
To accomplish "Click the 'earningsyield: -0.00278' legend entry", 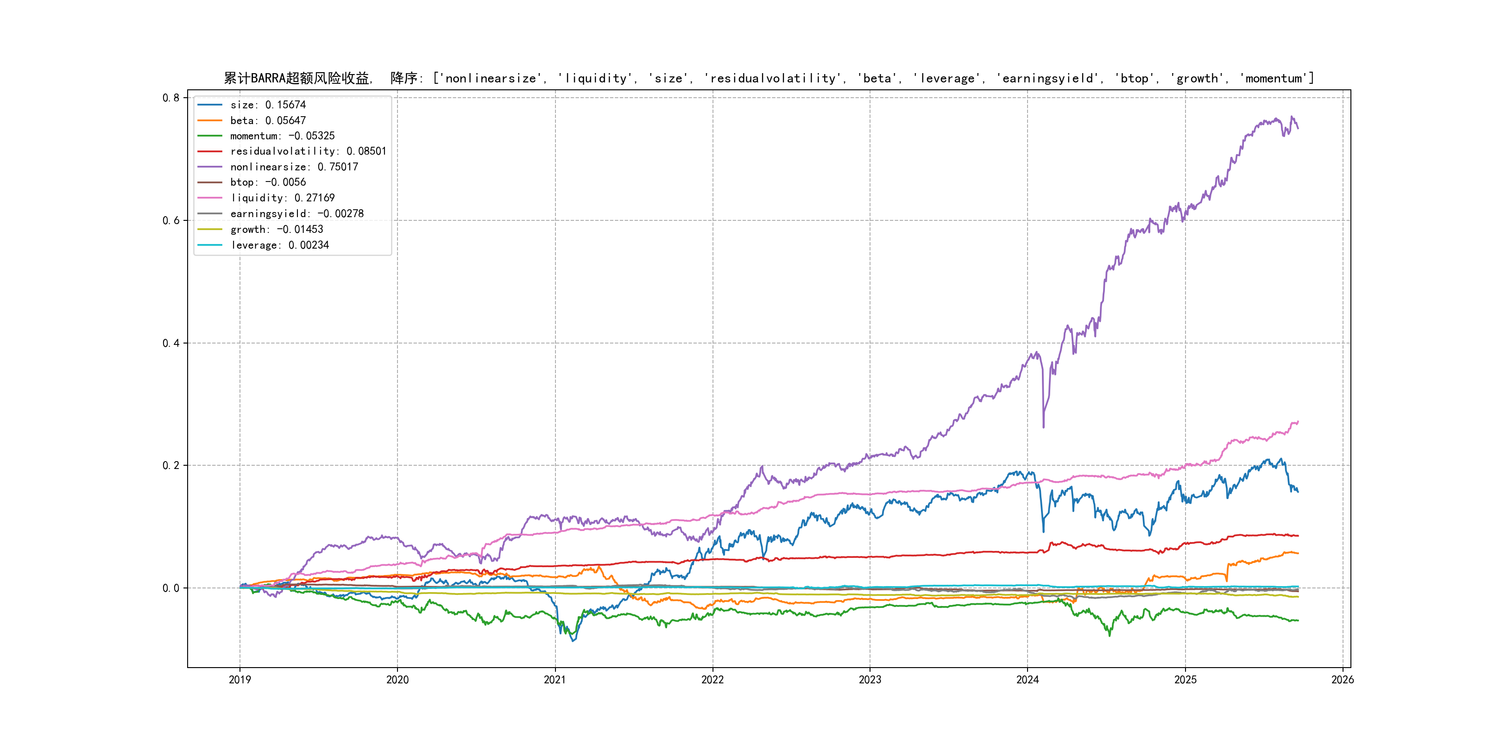I will click(296, 214).
